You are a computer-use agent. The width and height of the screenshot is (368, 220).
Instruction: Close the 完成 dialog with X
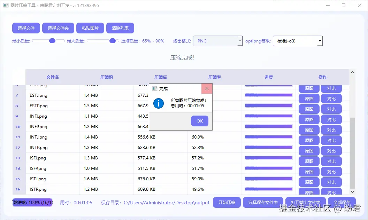click(x=207, y=88)
